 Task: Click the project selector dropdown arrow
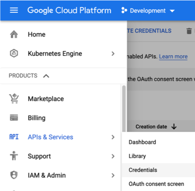pyautogui.click(x=172, y=11)
